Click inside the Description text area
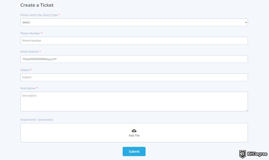Viewport: 269px width, 160px height. (134, 102)
